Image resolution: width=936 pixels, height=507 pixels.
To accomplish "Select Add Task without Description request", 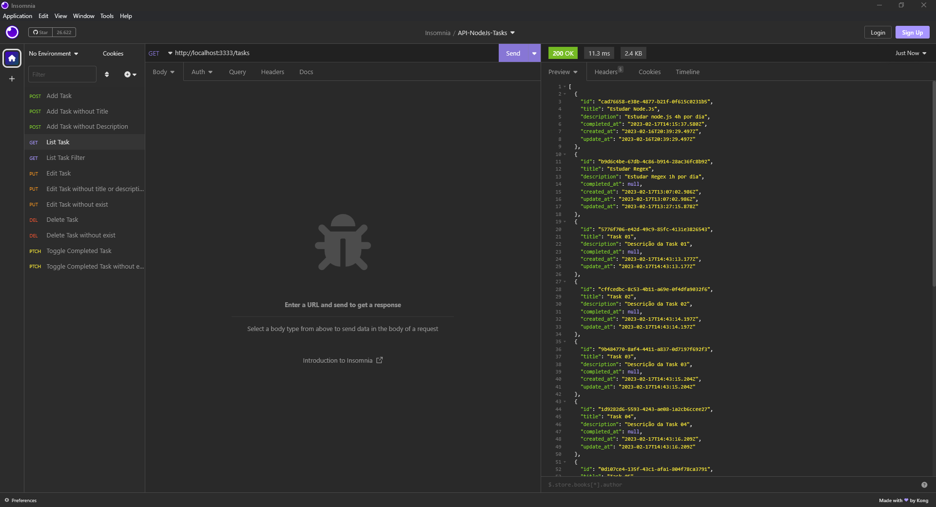I will coord(85,127).
